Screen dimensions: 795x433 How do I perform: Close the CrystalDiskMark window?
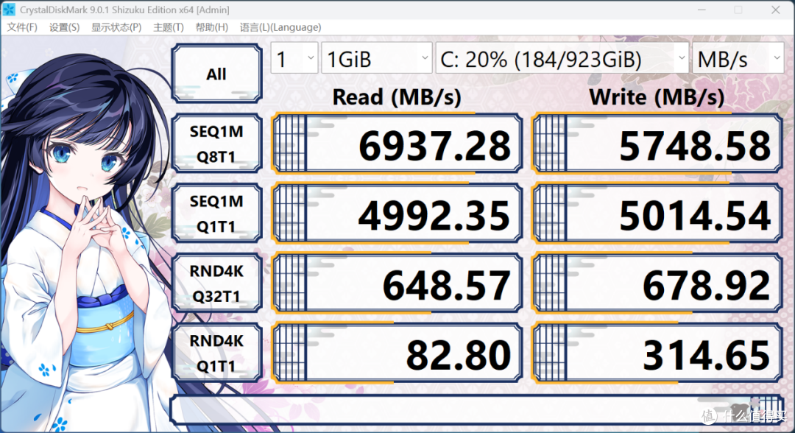776,10
